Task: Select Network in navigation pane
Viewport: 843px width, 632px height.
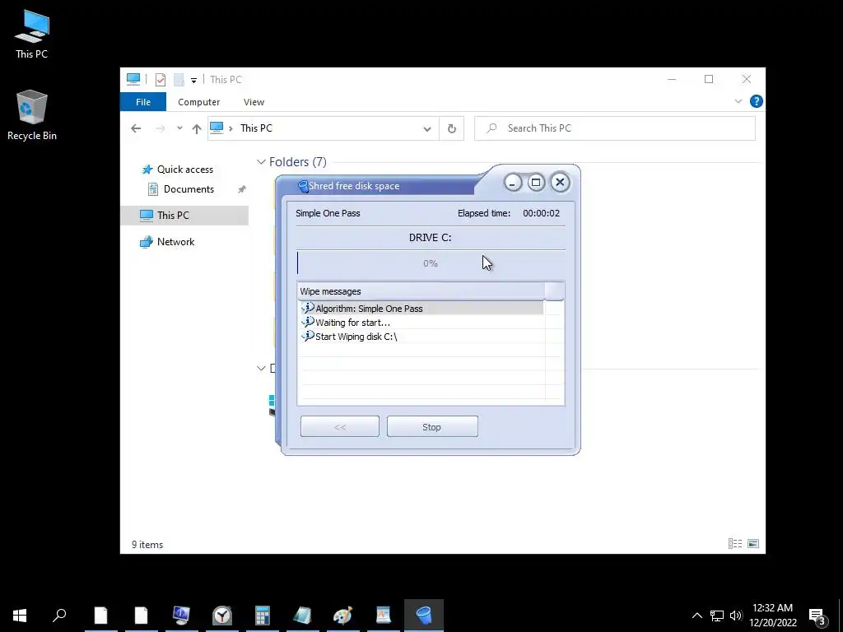Action: point(176,242)
